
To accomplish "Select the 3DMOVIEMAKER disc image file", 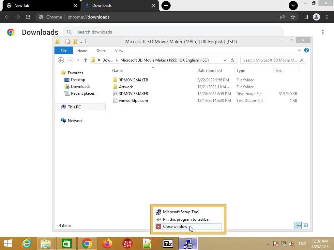I will point(133,94).
